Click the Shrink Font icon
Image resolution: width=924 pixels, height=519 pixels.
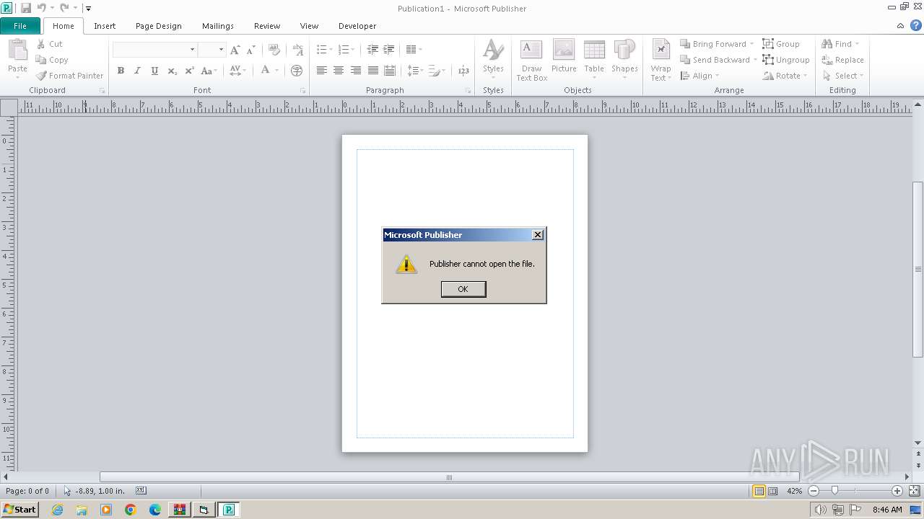click(250, 50)
